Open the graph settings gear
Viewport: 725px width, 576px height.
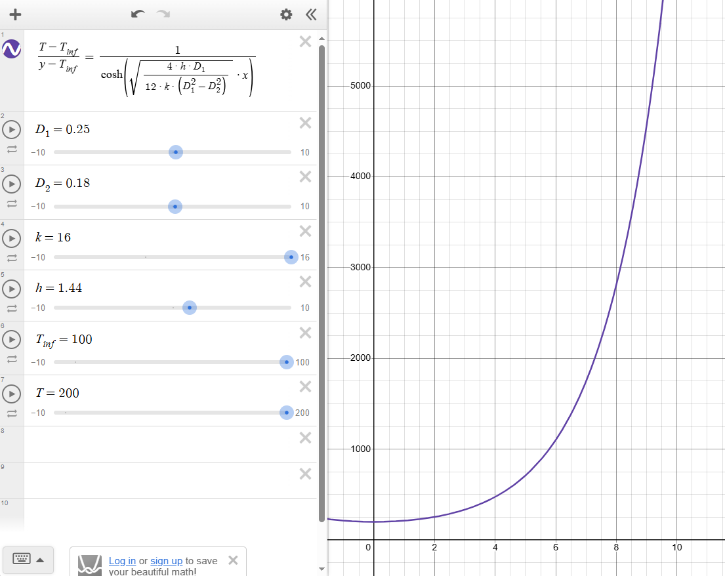286,14
